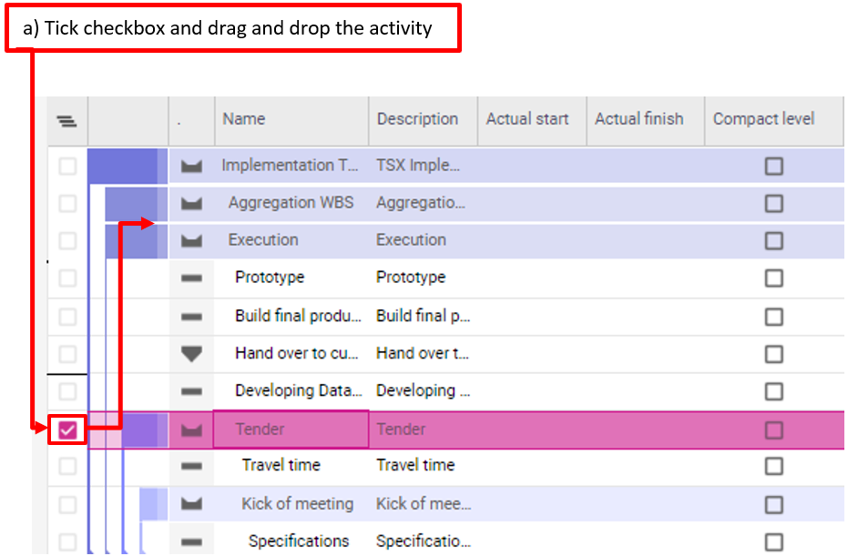Click the Compact level column header
Image resolution: width=848 pixels, height=556 pixels.
click(763, 119)
